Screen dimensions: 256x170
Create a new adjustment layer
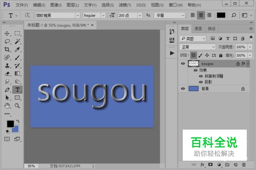pos(219,164)
